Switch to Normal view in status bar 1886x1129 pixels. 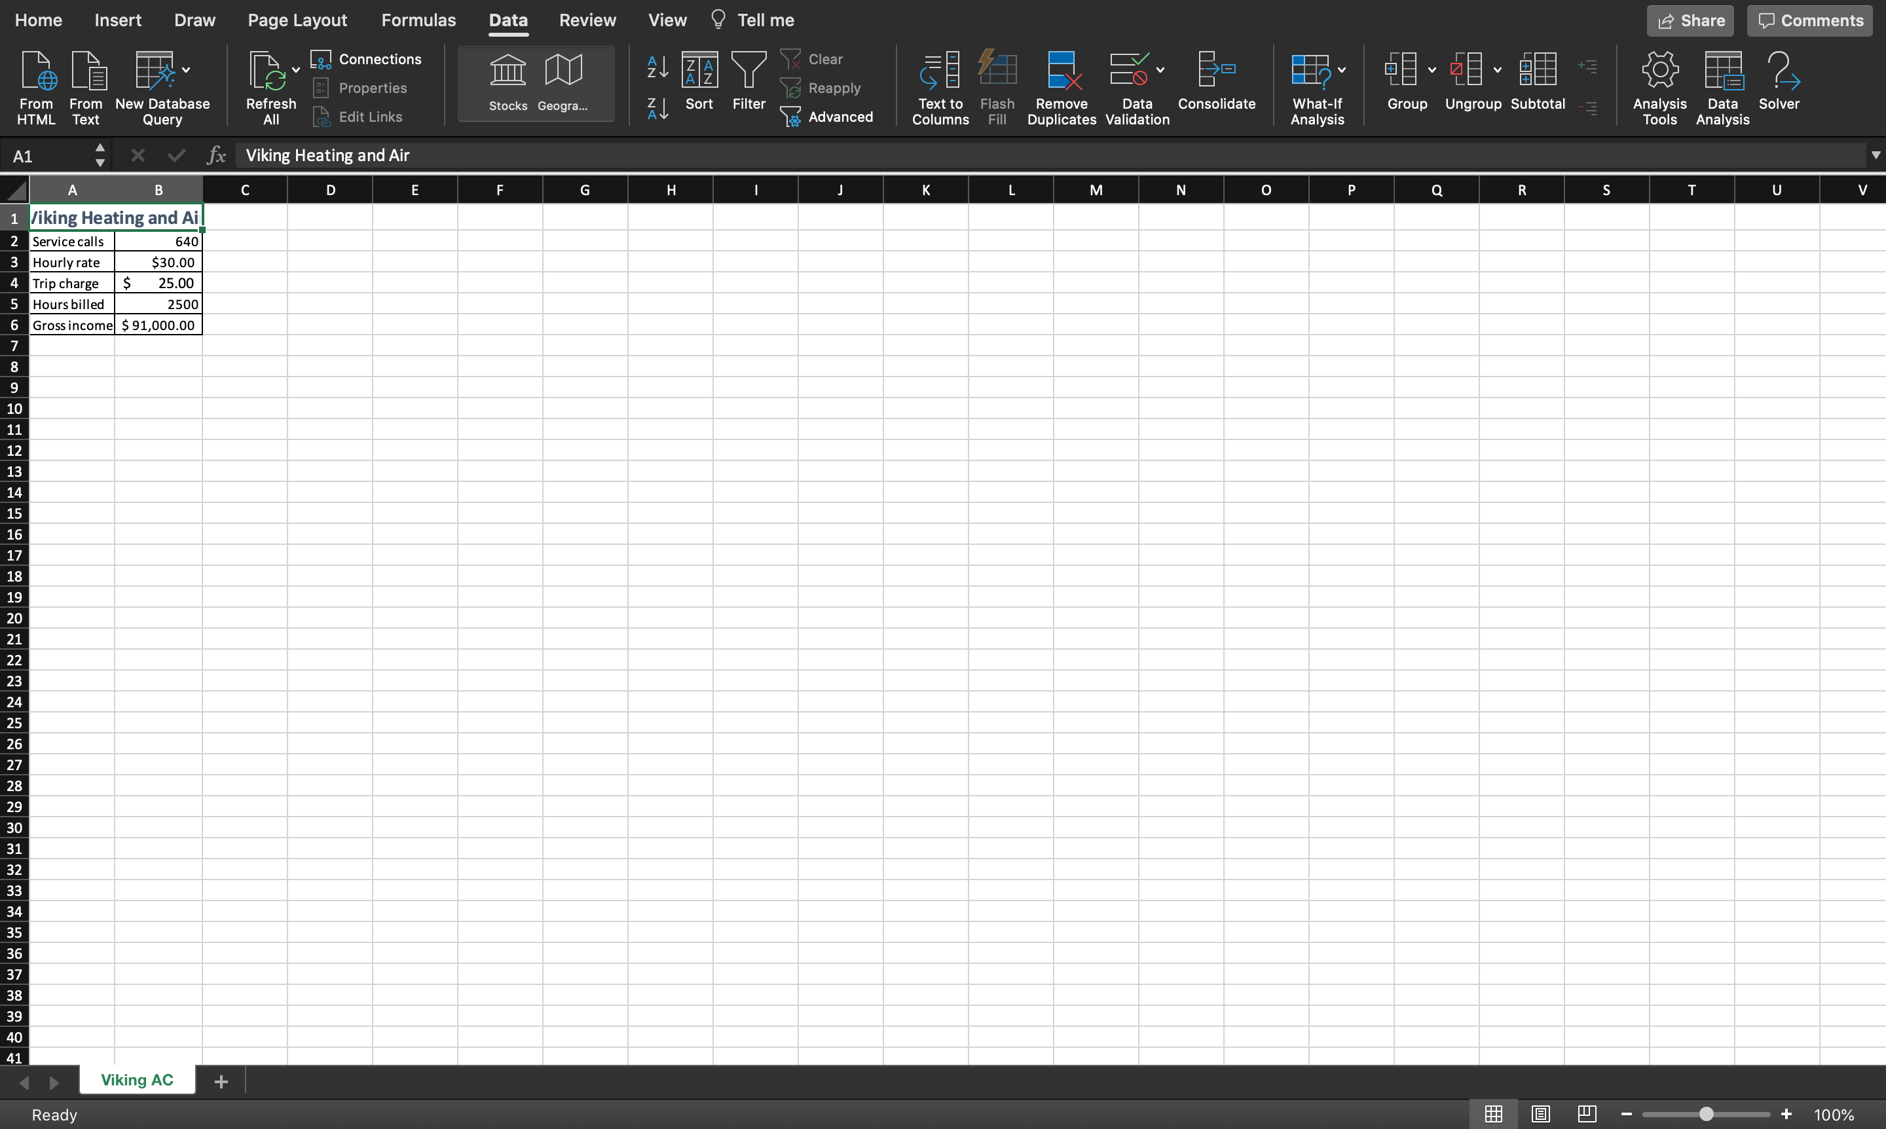coord(1494,1114)
